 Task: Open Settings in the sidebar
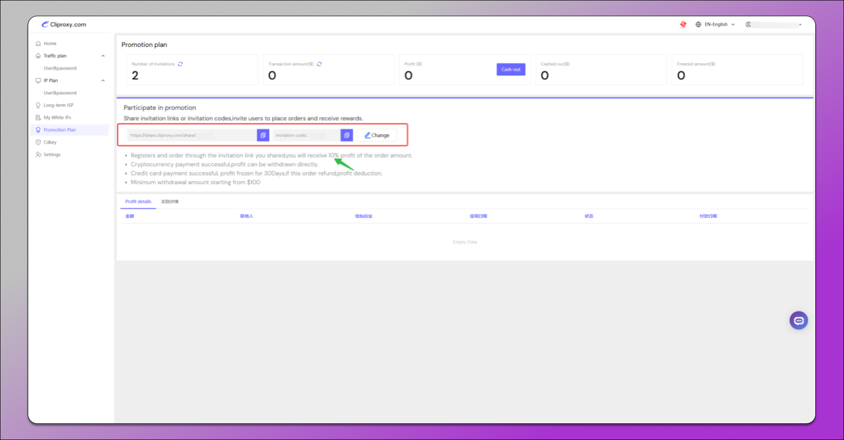click(52, 155)
